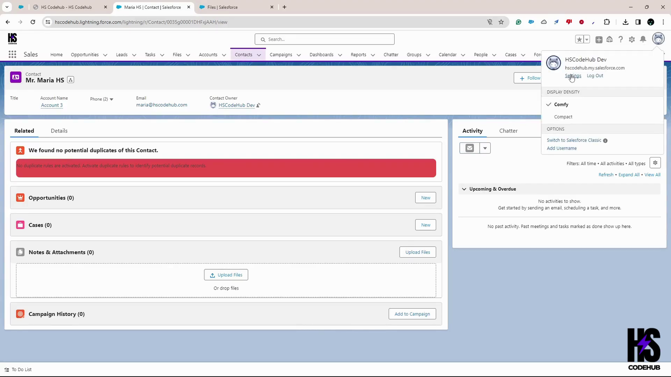Open the To Do List utility bar item
Viewport: 671px width, 377px height.
click(18, 369)
